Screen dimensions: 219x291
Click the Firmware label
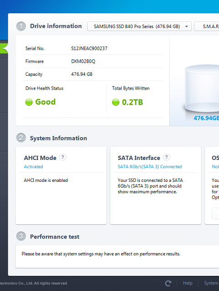pos(35,61)
